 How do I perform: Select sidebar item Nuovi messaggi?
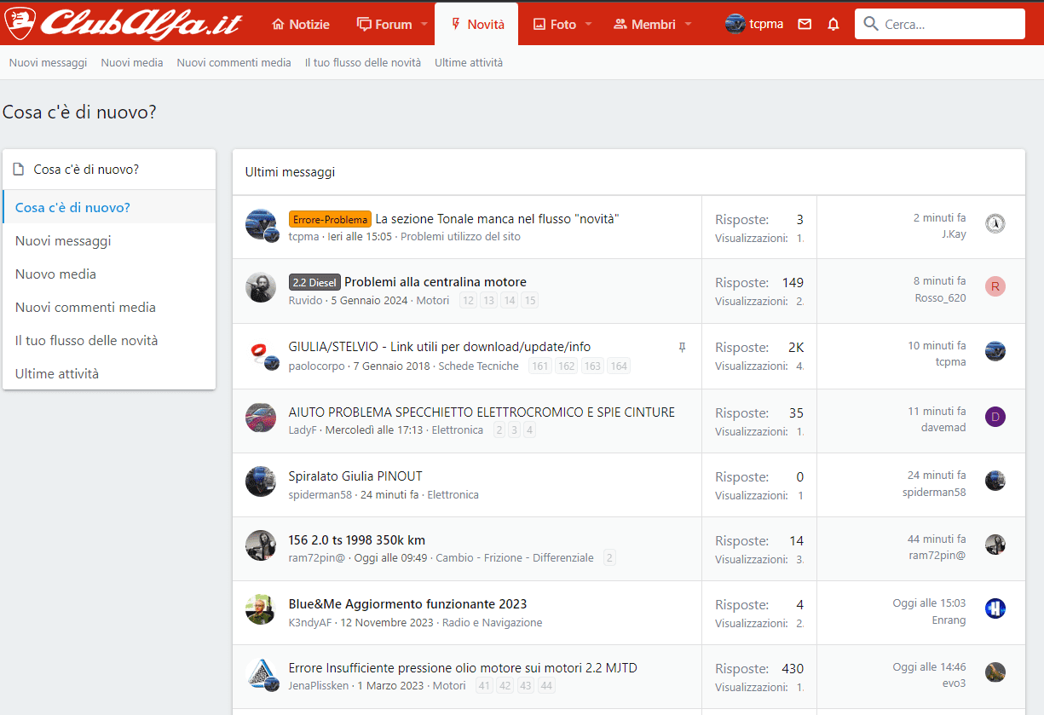[x=109, y=240]
